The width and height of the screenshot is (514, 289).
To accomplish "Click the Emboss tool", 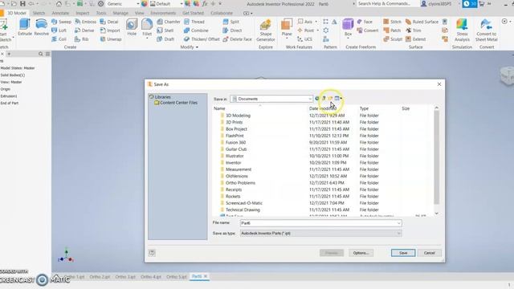I will pyautogui.click(x=85, y=22).
